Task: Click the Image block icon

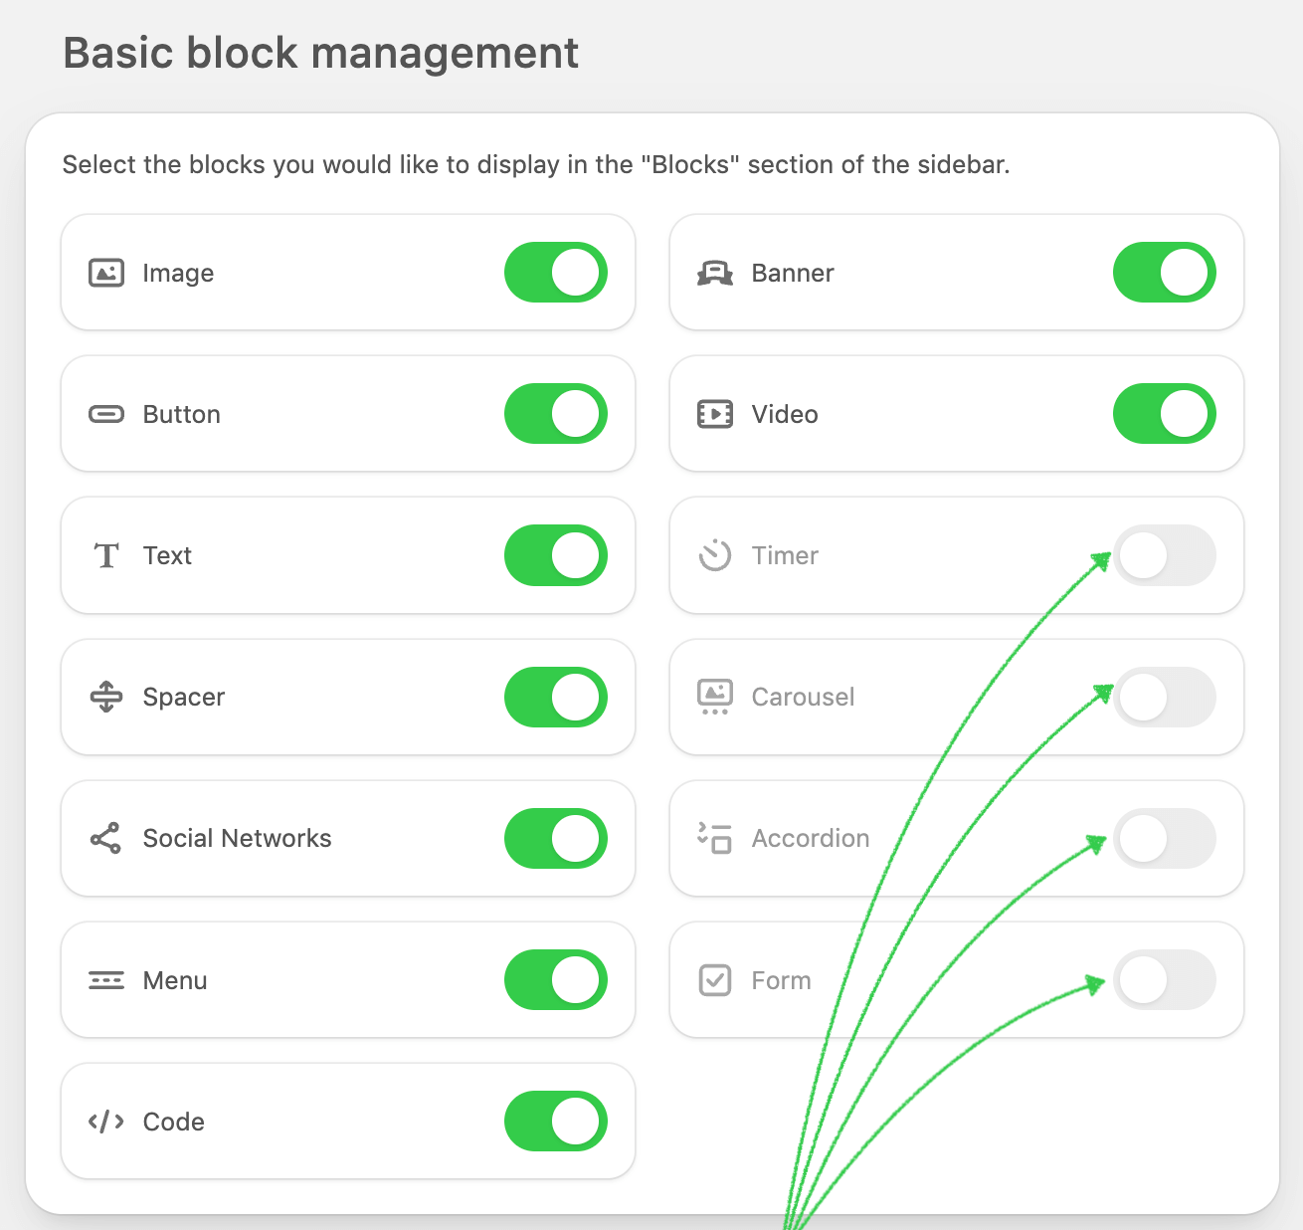Action: tap(106, 273)
